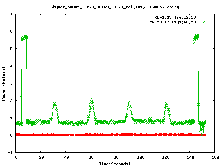Image resolution: width=222 pixels, height=167 pixels.
Task: Click the legend entry XL-2.35 Tsys:2.38
Action: (x=175, y=17)
